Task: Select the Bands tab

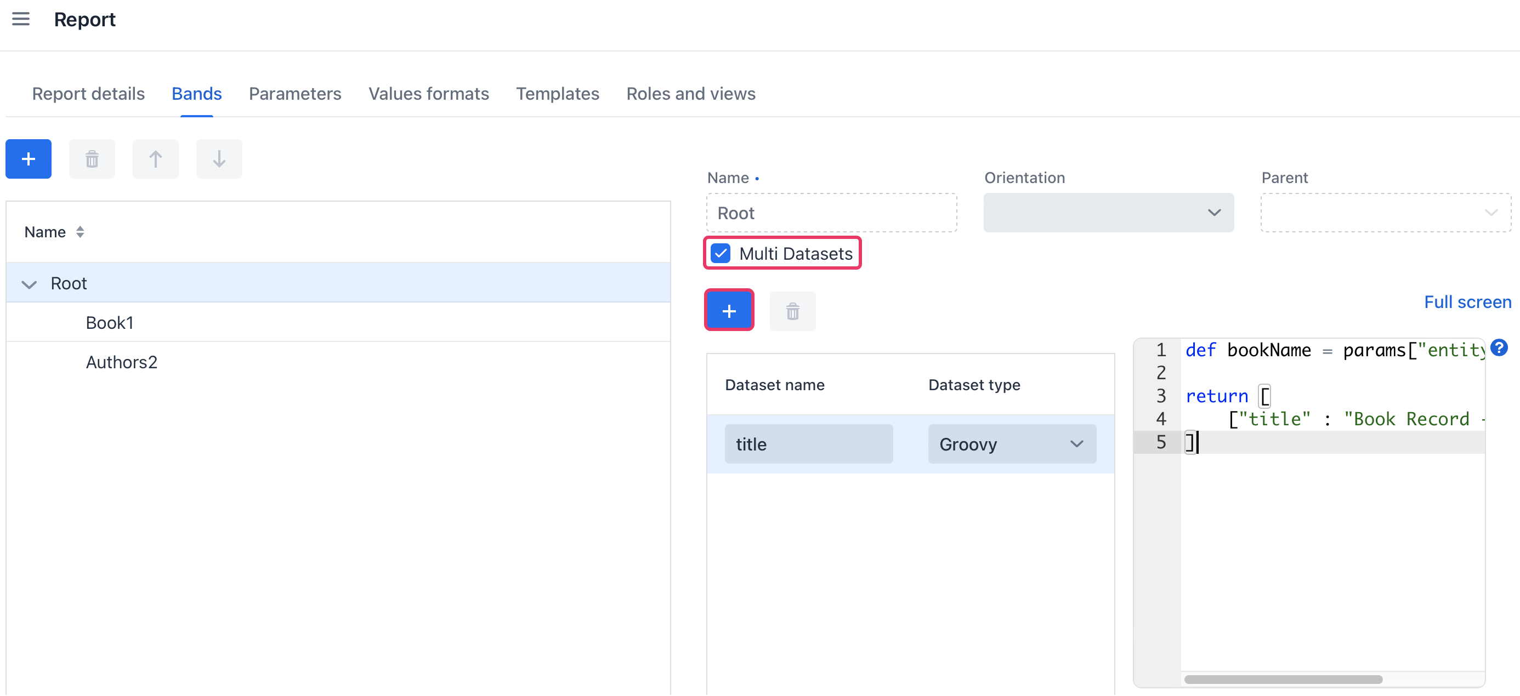Action: point(196,94)
